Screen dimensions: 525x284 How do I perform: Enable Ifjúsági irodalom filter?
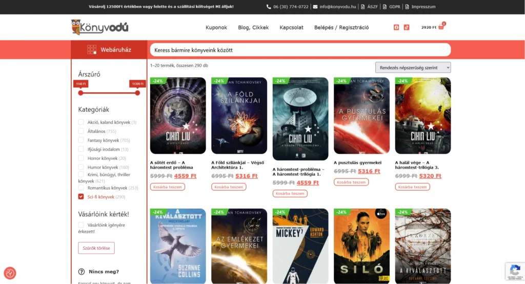coord(81,149)
